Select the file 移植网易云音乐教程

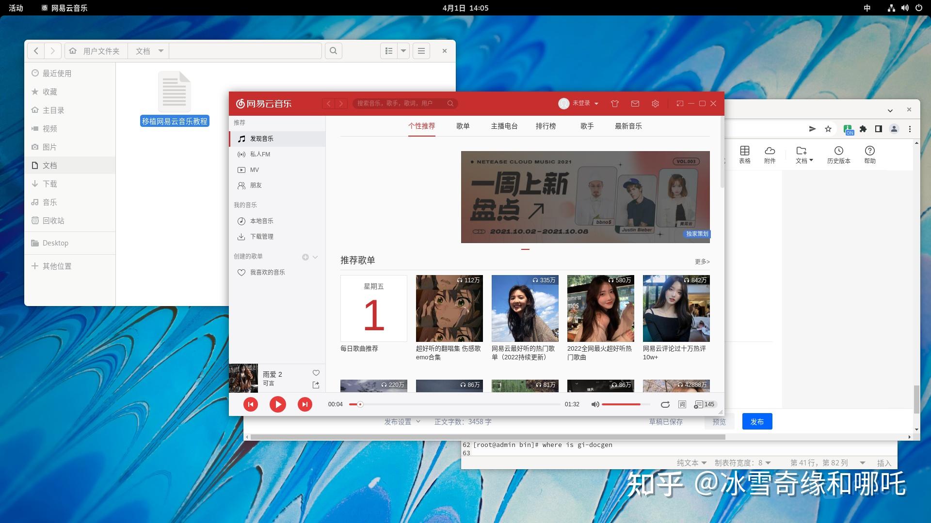175,99
